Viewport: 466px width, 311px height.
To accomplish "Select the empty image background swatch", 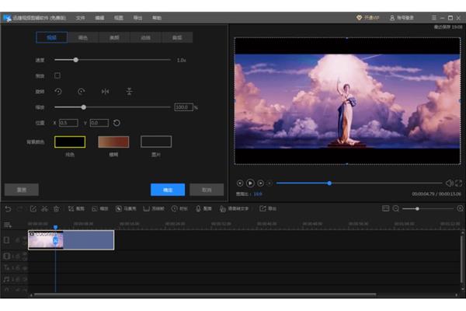I will pos(156,142).
